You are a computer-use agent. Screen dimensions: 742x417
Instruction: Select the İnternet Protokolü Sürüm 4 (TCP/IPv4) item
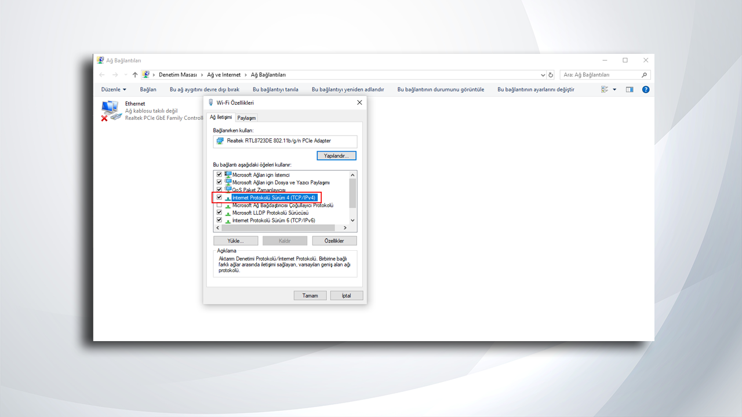pos(274,197)
